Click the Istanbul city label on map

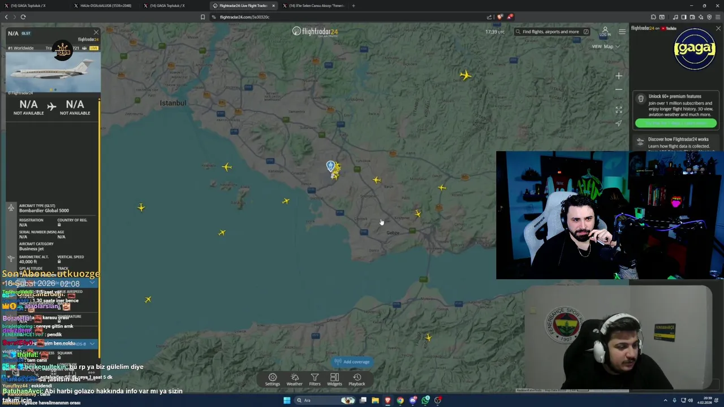click(x=173, y=103)
